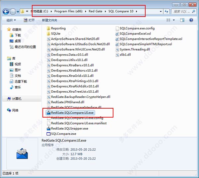
Task: Open help with the blue question mark icon
Action: pos(191,20)
